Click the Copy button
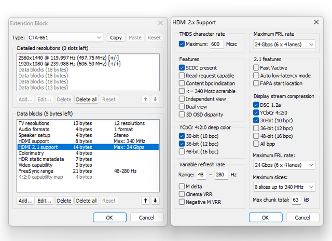 (x=116, y=38)
